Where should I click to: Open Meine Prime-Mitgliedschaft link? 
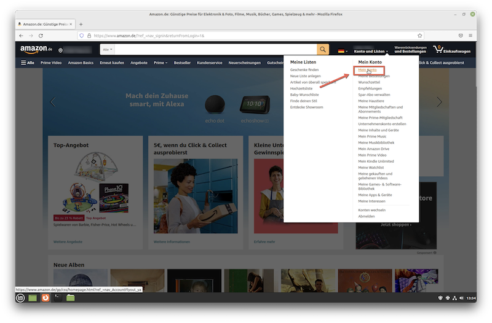(x=380, y=118)
